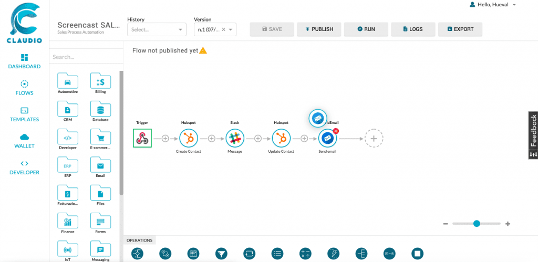Open the E-commerce connector folder
538x262 pixels.
point(100,140)
